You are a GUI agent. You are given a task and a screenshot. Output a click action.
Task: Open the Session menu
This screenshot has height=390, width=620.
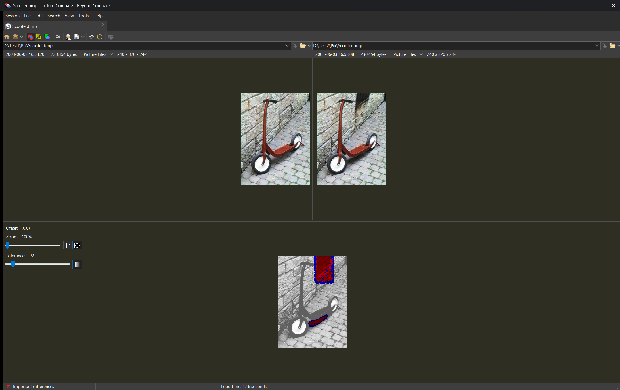tap(12, 16)
